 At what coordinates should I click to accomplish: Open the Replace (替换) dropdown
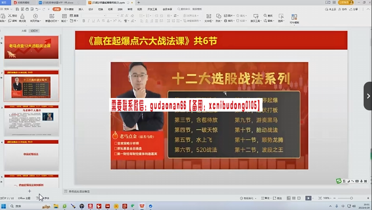[x=268, y=21]
